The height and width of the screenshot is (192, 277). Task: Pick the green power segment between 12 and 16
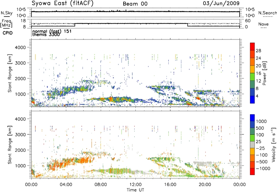tap(252, 77)
